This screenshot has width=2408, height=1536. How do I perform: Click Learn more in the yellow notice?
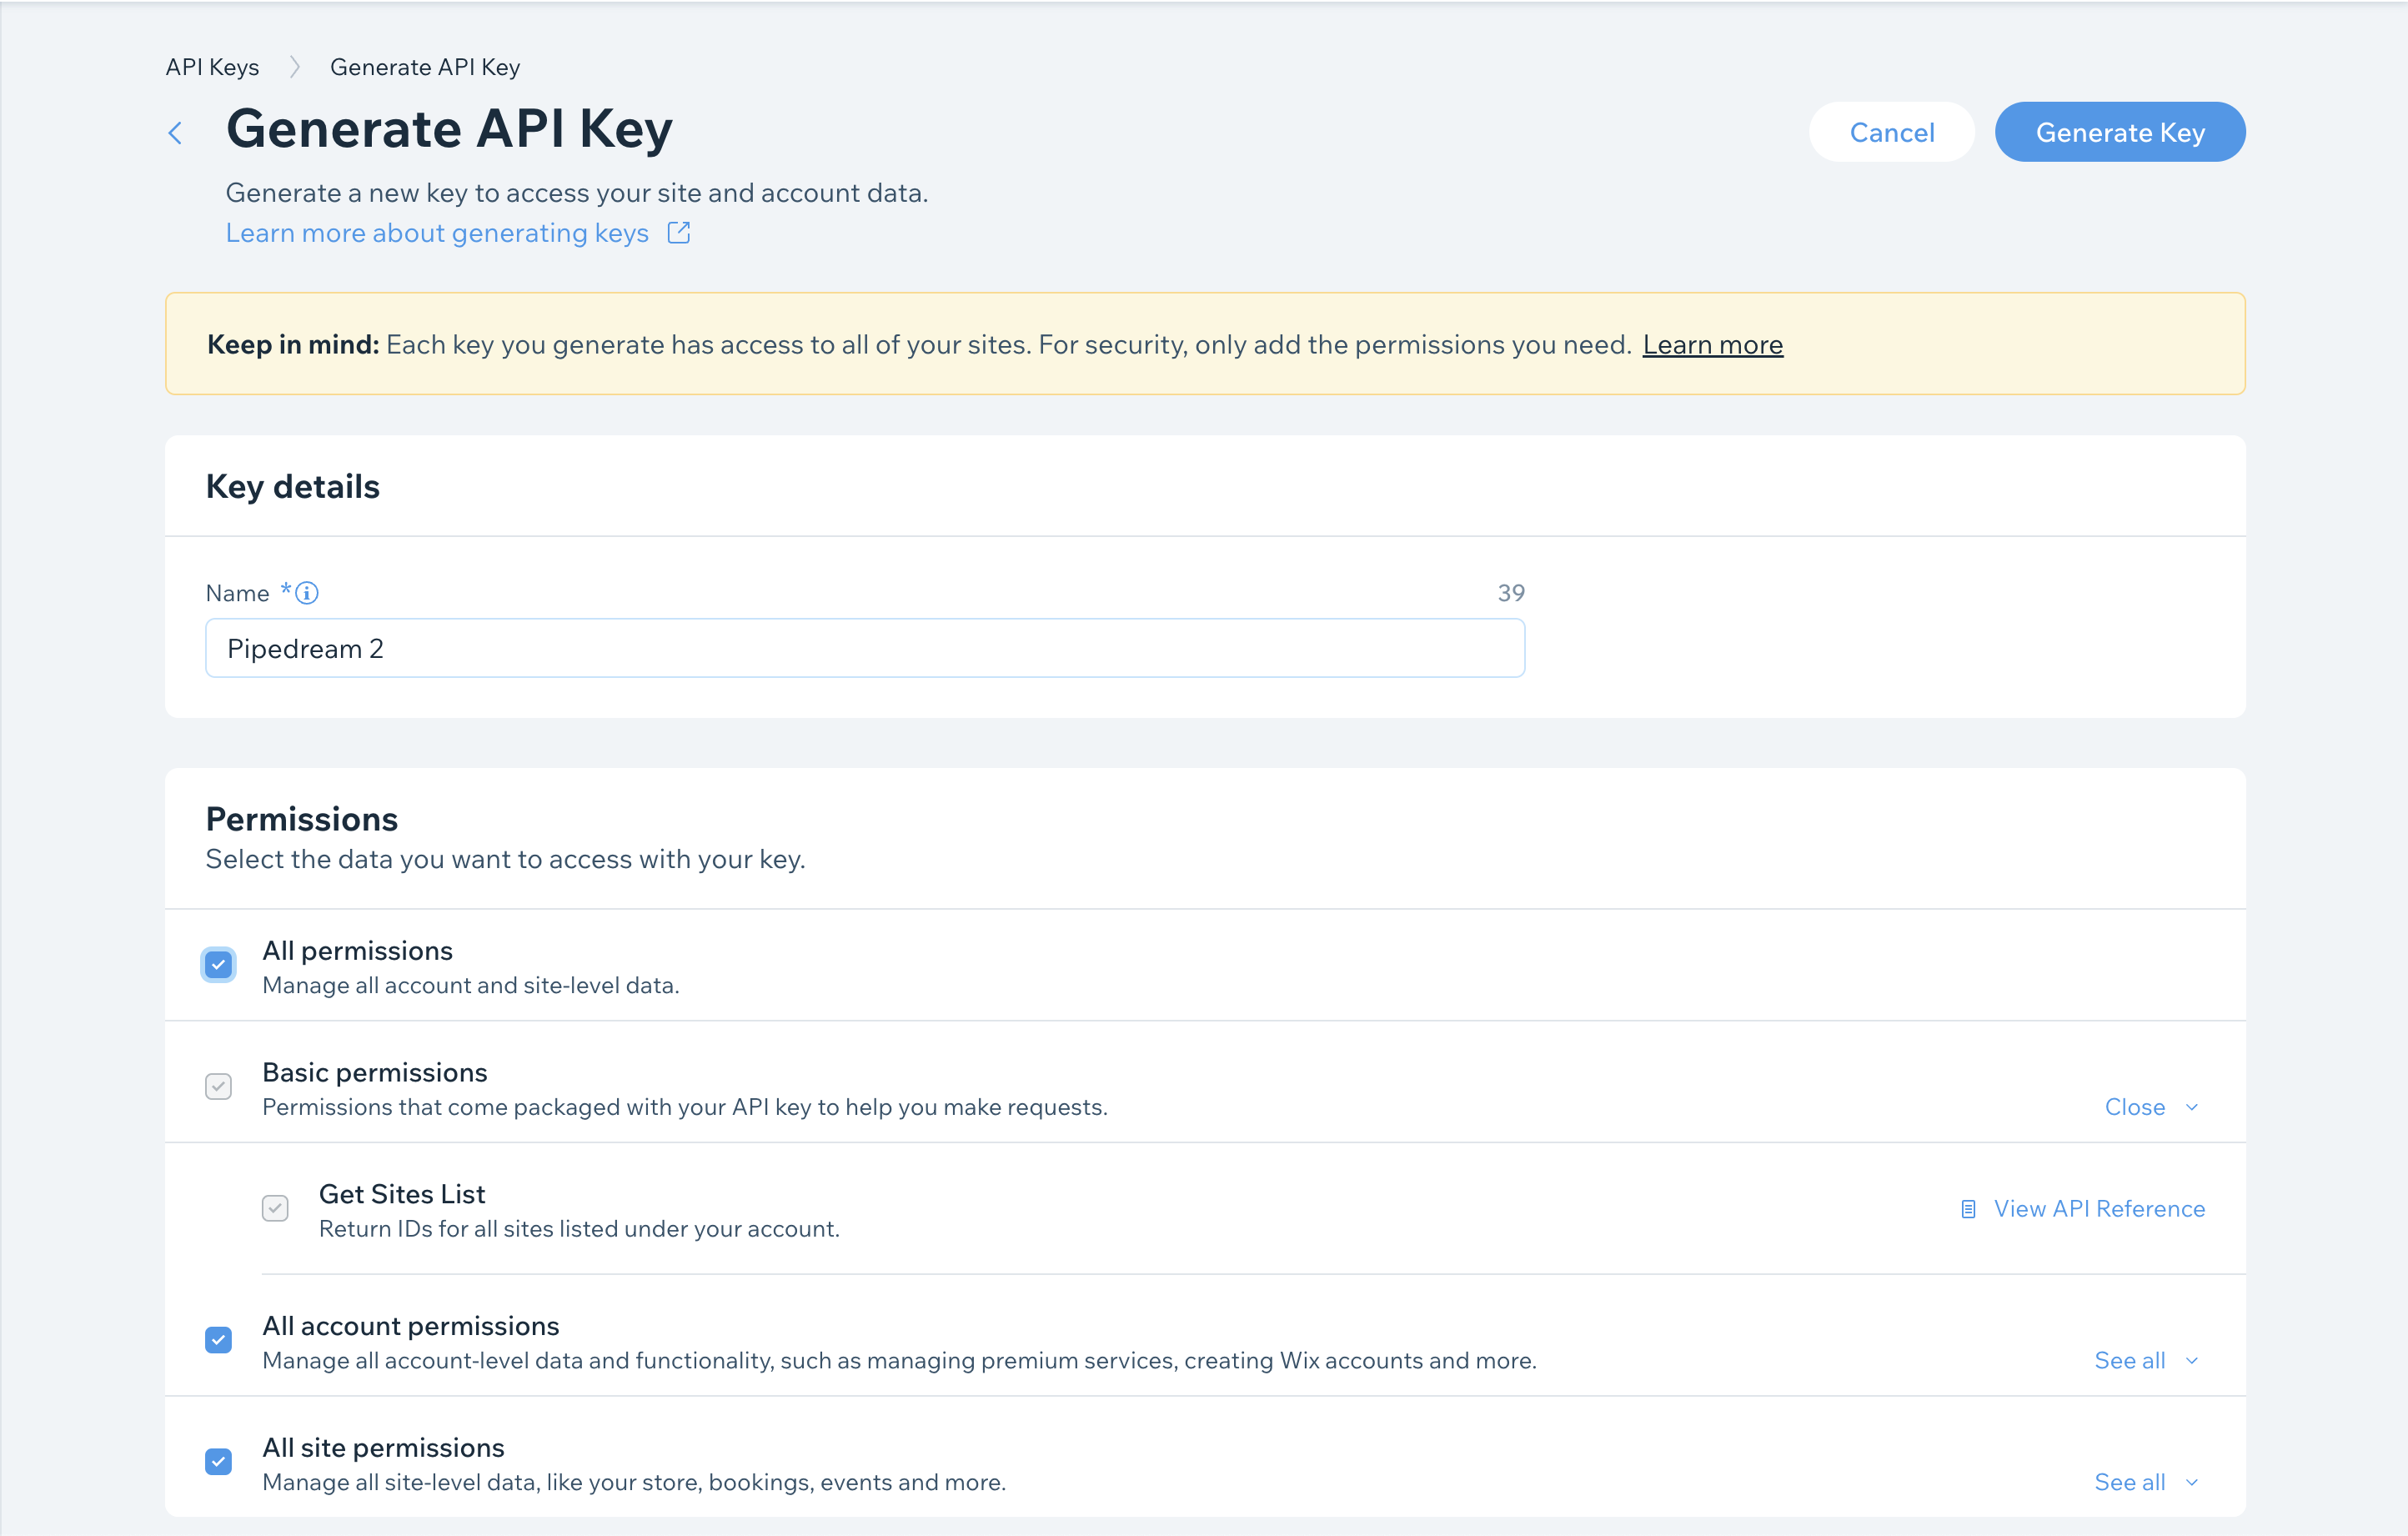point(1712,344)
